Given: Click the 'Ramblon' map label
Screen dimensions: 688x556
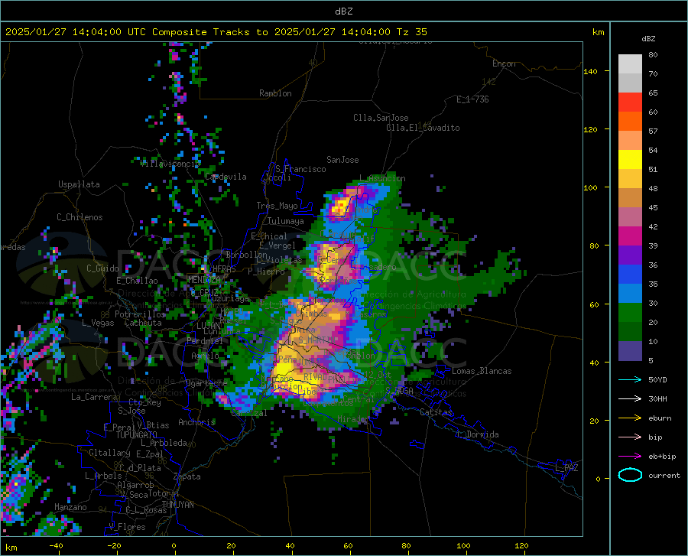Looking at the screenshot, I should [275, 93].
